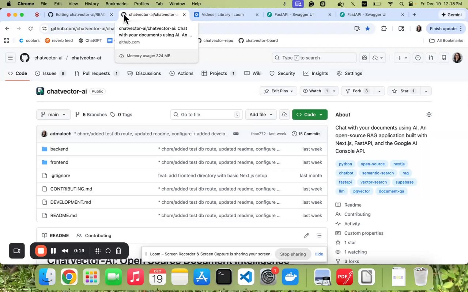Hide the Loom sharing bar
468x292 pixels.
[319, 254]
